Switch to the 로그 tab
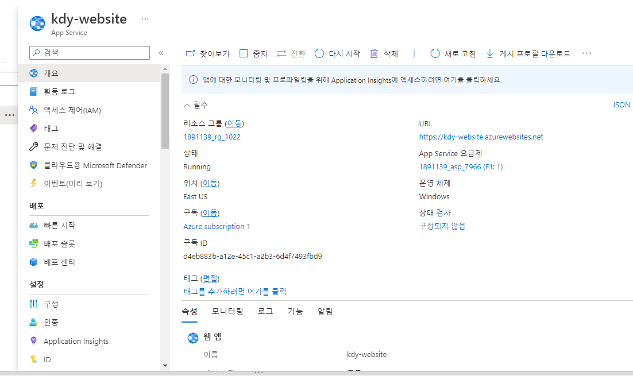Screen dimensions: 633x376 click(265, 312)
